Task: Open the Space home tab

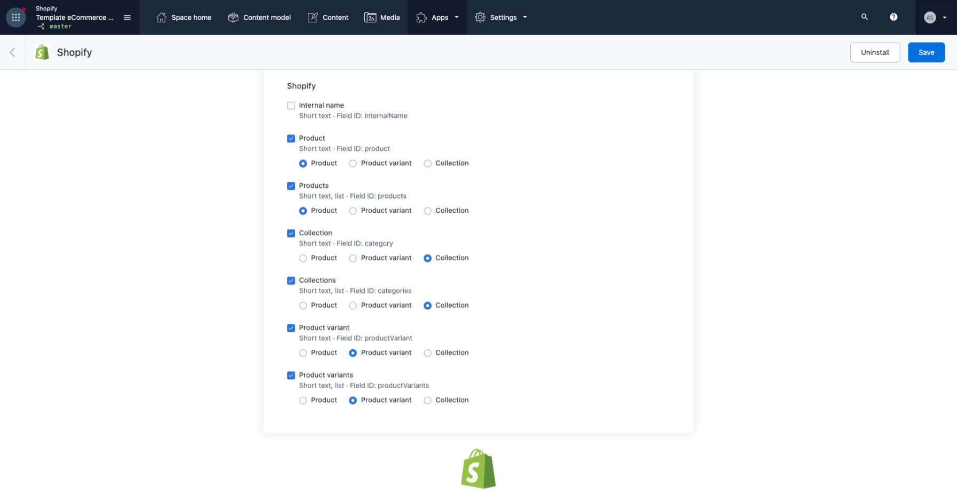Action: (x=184, y=18)
